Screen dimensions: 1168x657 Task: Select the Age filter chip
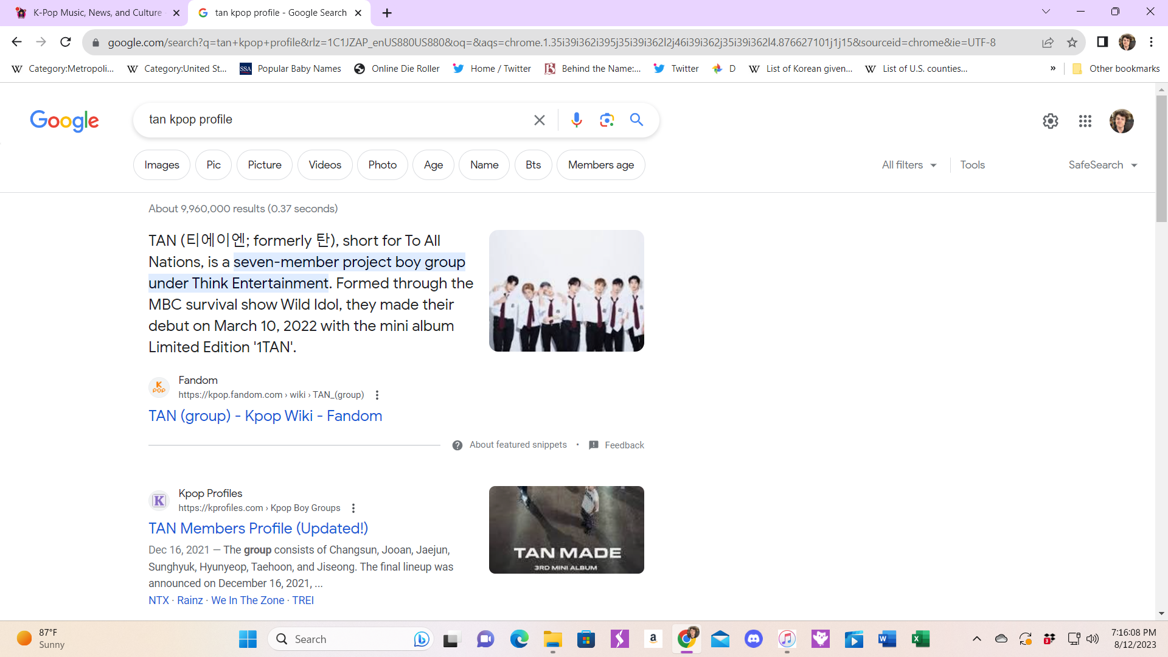pyautogui.click(x=434, y=165)
